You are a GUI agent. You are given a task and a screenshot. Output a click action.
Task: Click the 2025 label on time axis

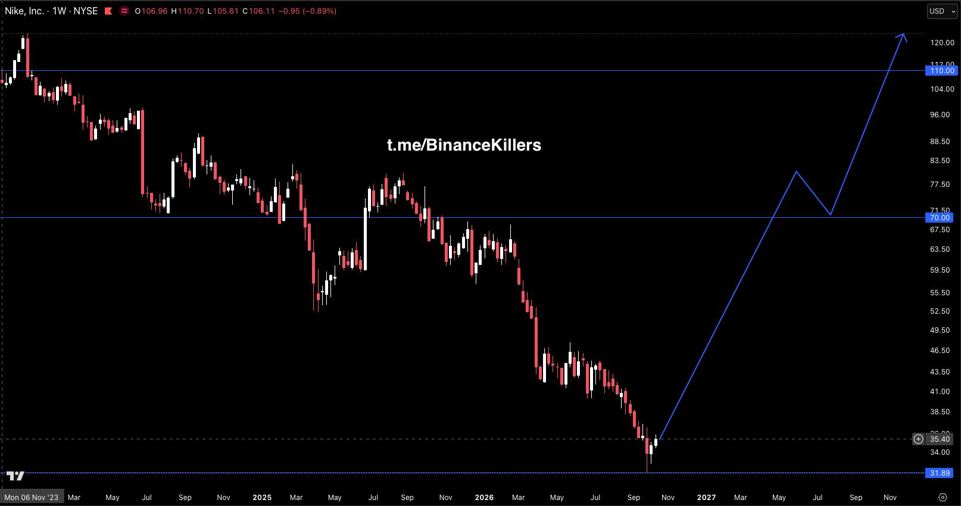point(262,497)
